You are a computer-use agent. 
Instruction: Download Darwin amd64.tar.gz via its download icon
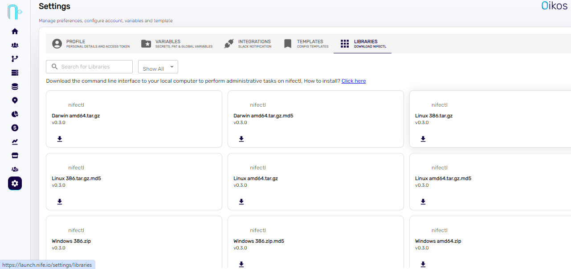coord(60,139)
